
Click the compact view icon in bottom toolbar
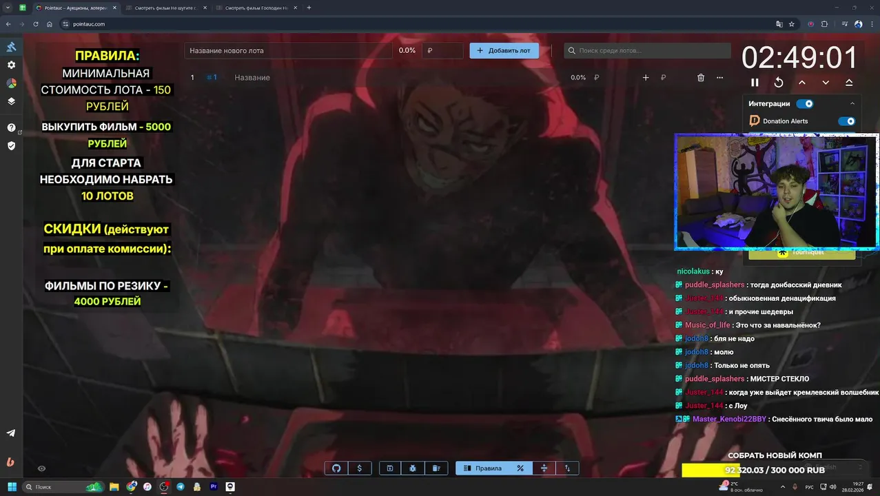click(x=544, y=468)
